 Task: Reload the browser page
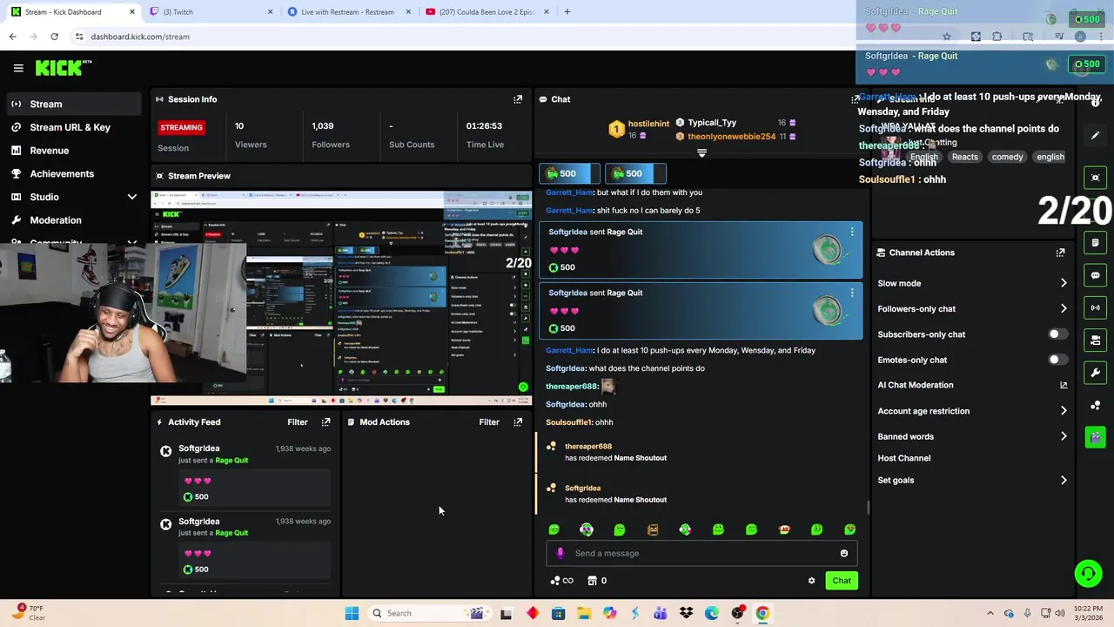54,37
